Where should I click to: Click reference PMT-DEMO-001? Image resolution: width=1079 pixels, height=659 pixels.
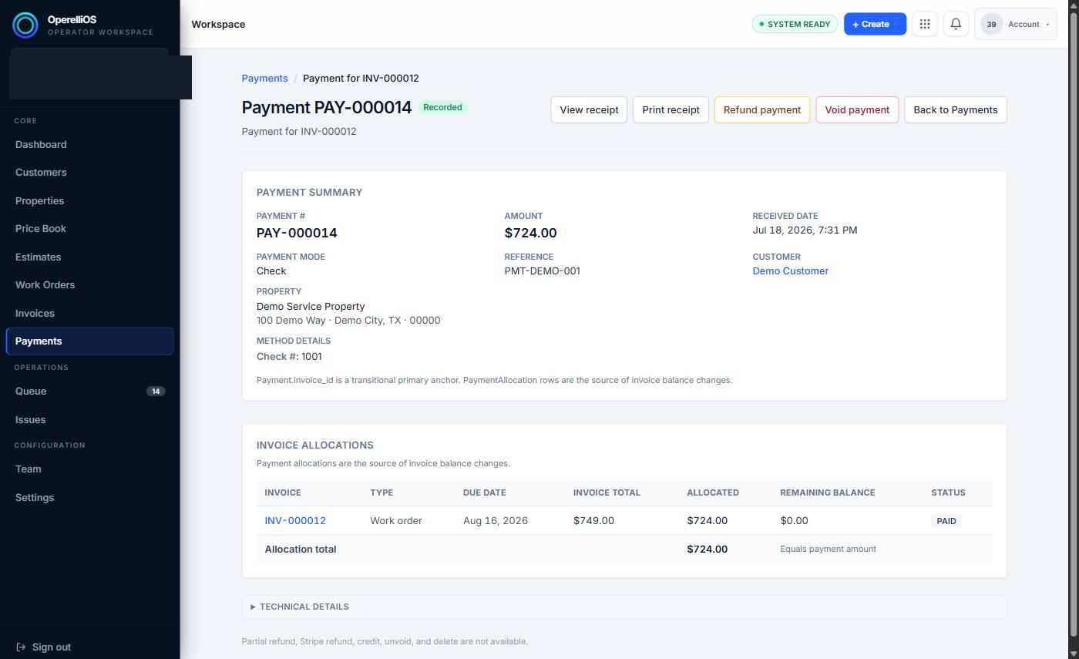coord(542,271)
